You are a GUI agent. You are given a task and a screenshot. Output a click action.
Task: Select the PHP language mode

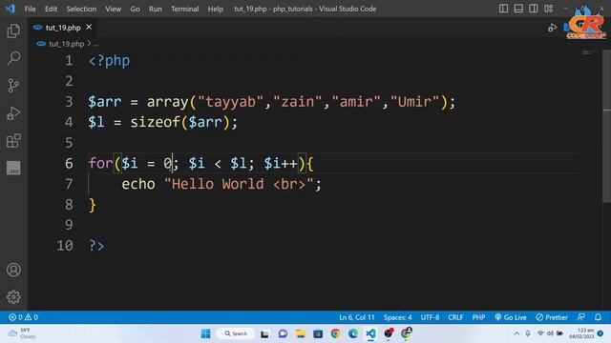pos(478,317)
